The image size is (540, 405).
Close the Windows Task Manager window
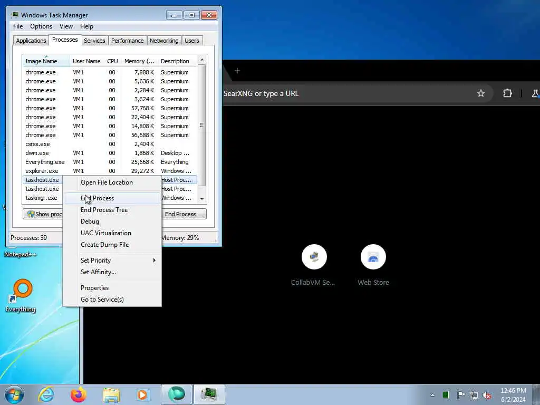tap(209, 15)
